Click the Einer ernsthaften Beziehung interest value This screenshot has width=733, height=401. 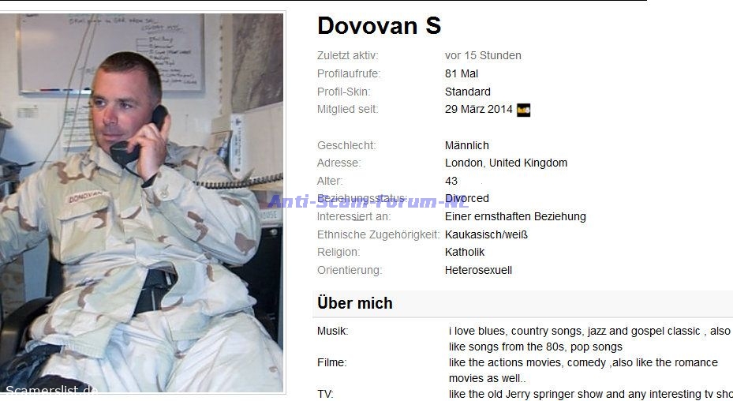click(x=515, y=216)
